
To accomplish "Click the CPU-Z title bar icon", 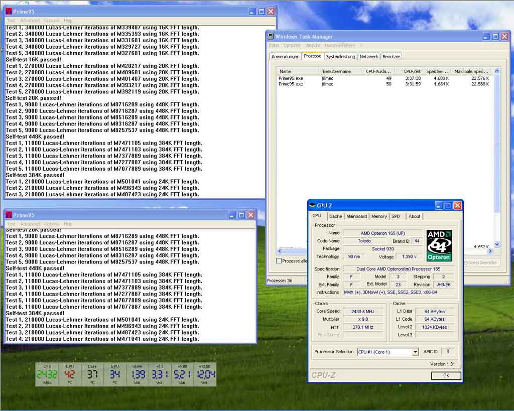I will click(312, 205).
